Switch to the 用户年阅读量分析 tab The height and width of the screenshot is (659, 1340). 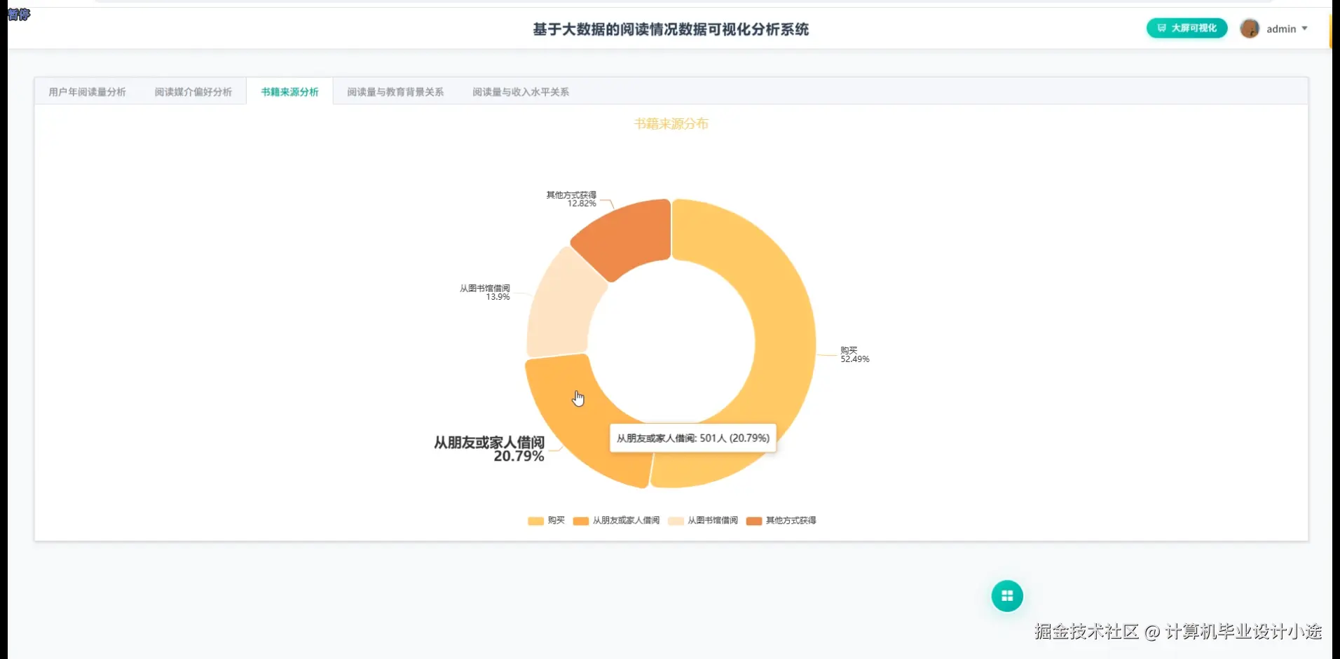click(86, 91)
